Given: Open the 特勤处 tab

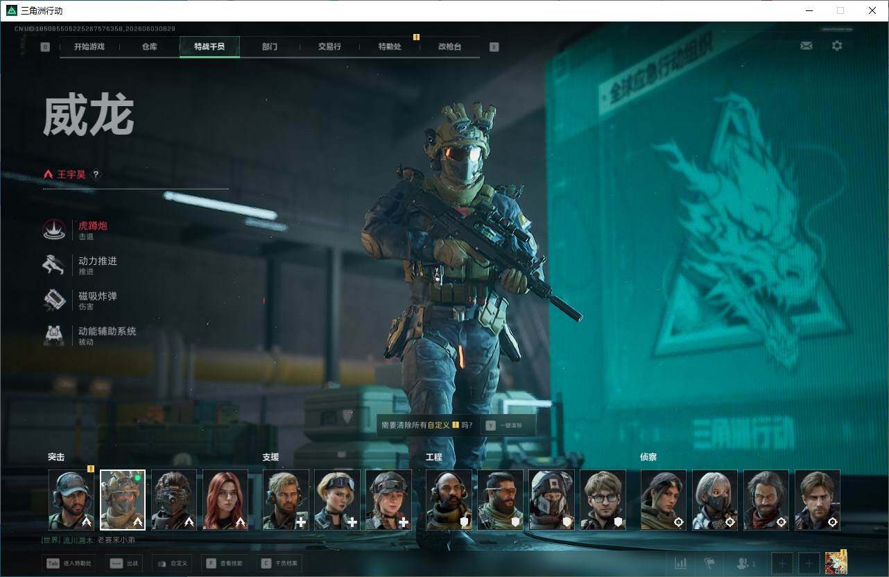Looking at the screenshot, I should pyautogui.click(x=390, y=47).
